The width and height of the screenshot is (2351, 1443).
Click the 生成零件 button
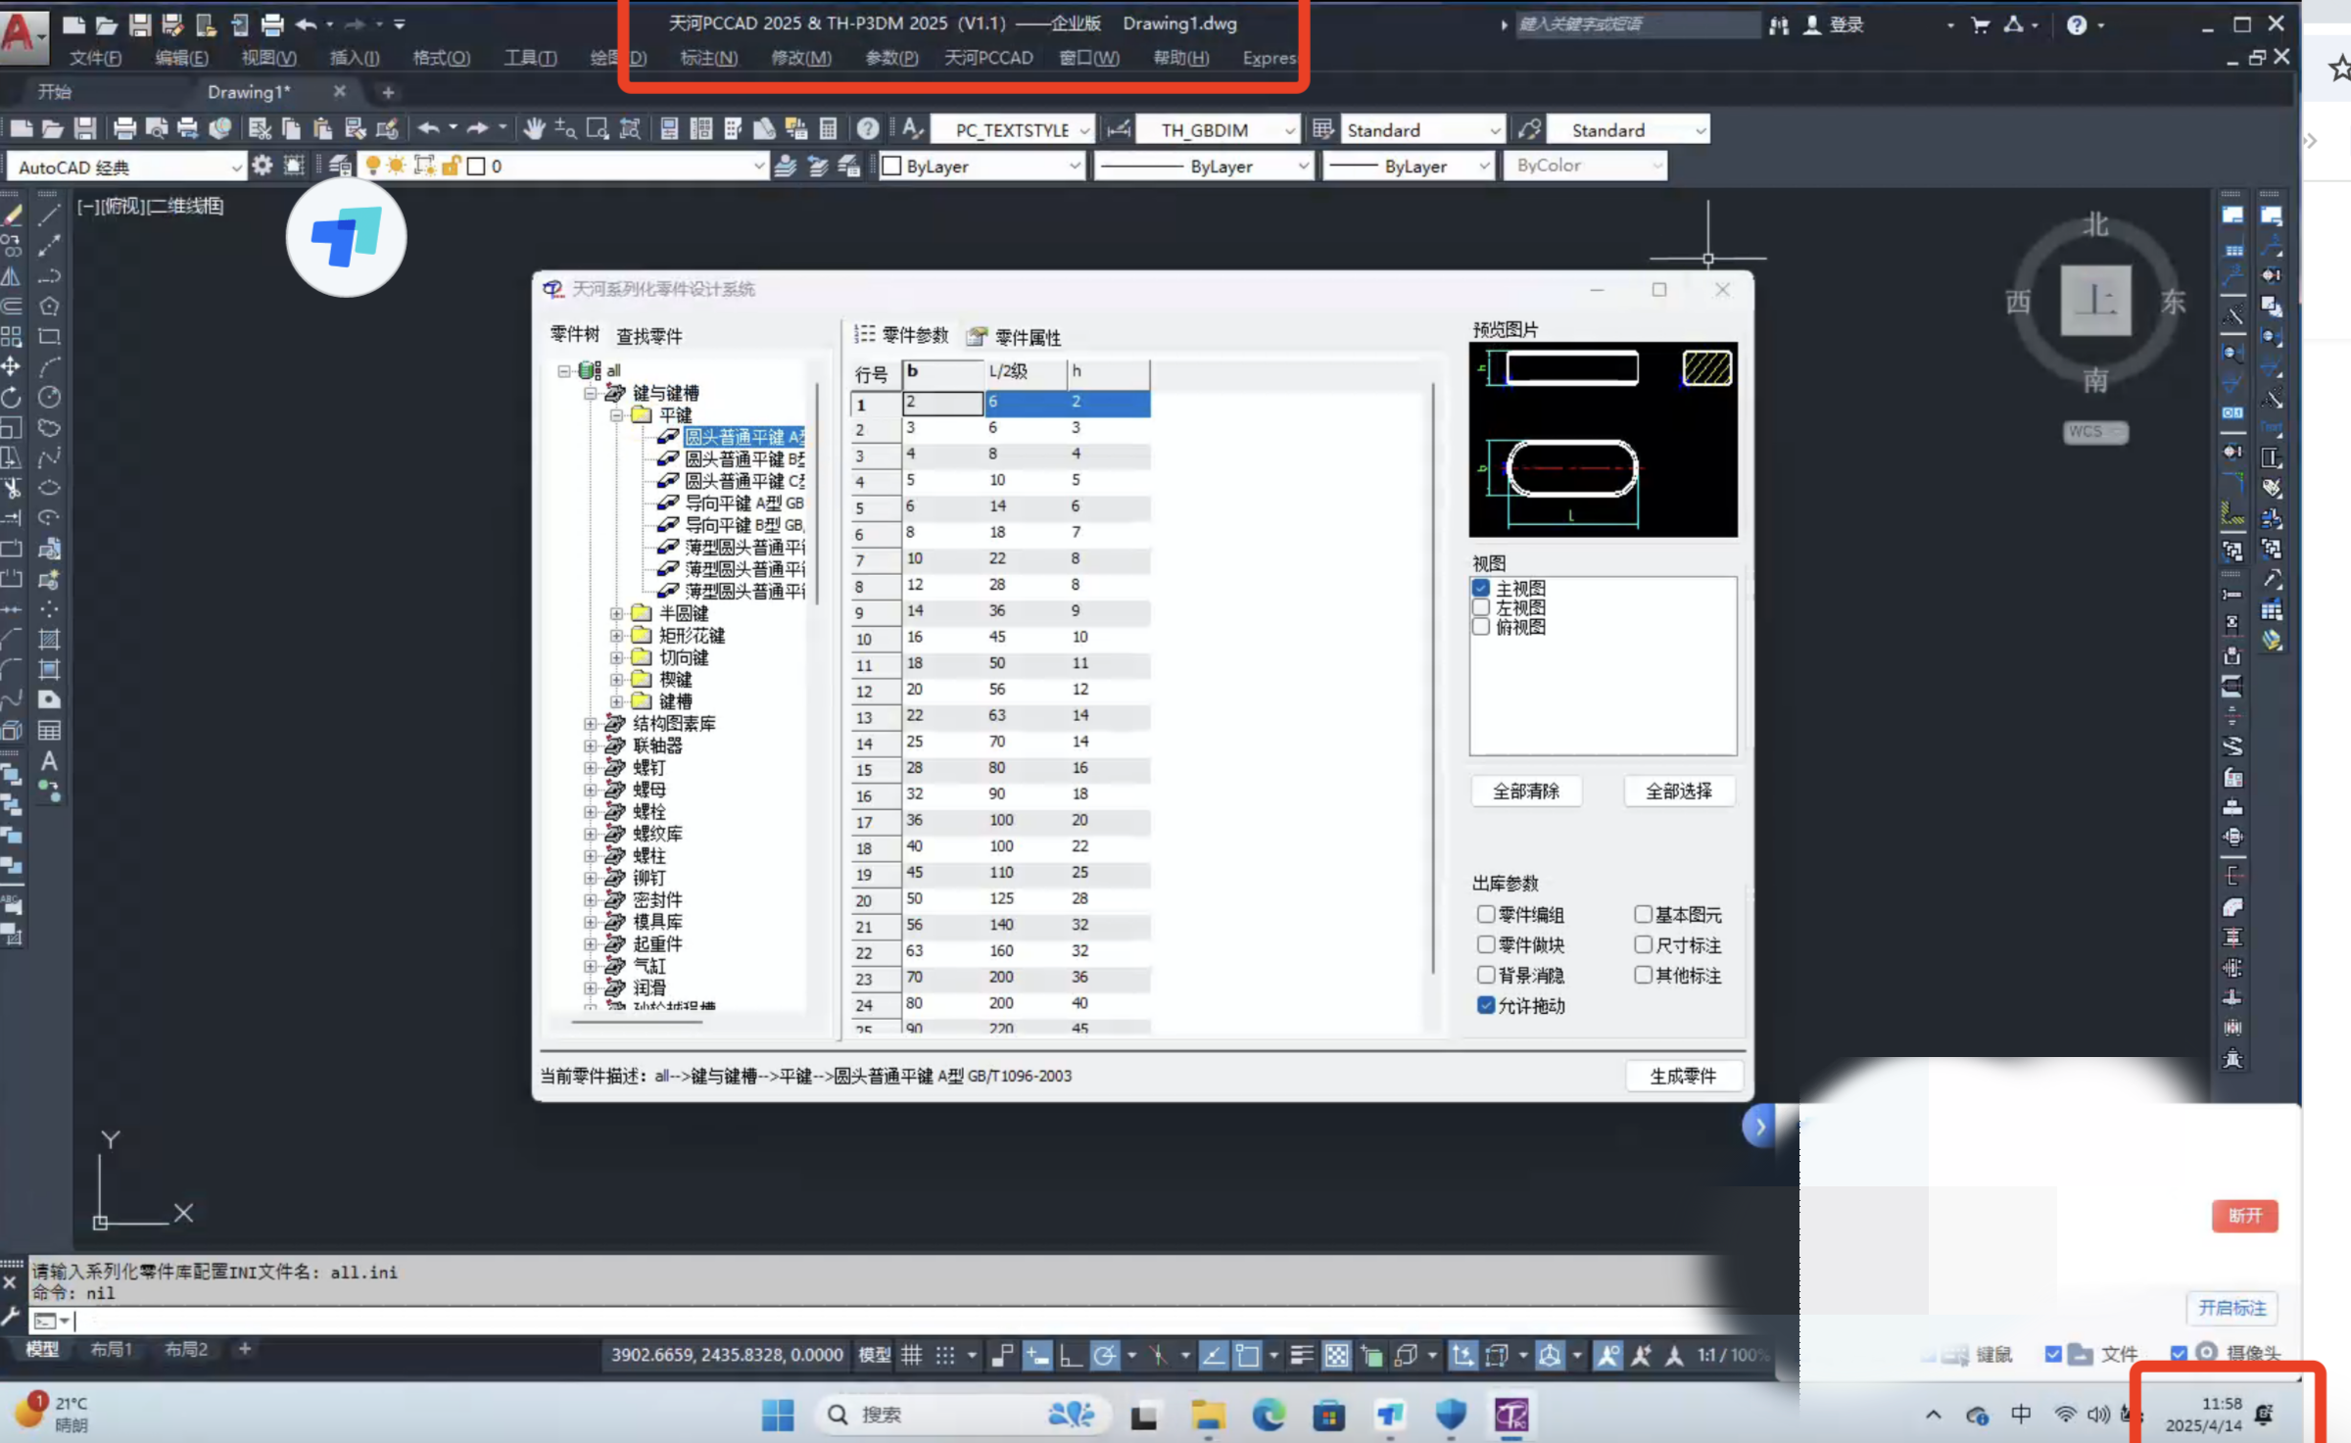[x=1682, y=1076]
